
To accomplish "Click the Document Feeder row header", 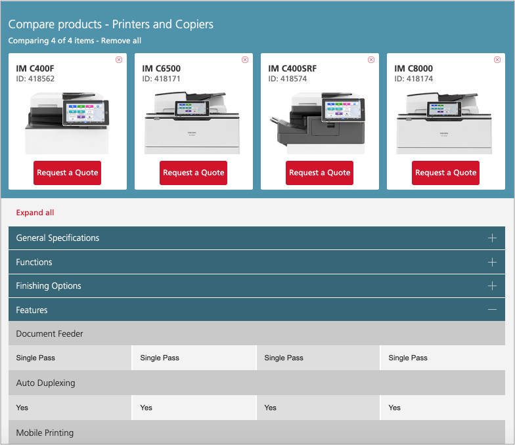I will click(257, 333).
